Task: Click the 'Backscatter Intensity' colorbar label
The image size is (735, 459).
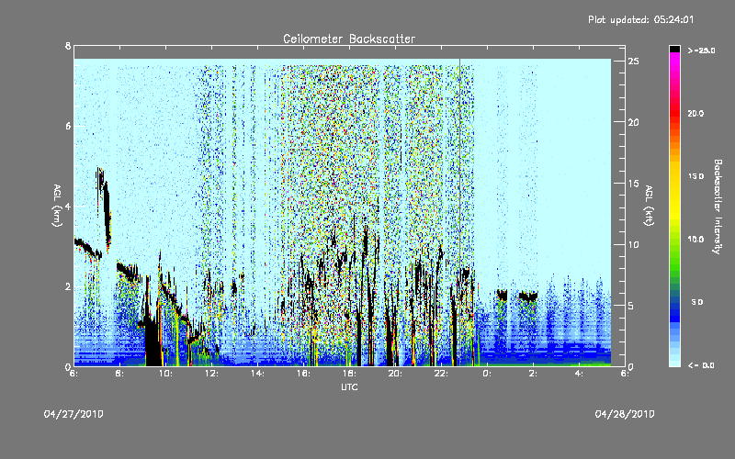Action: pyautogui.click(x=718, y=207)
